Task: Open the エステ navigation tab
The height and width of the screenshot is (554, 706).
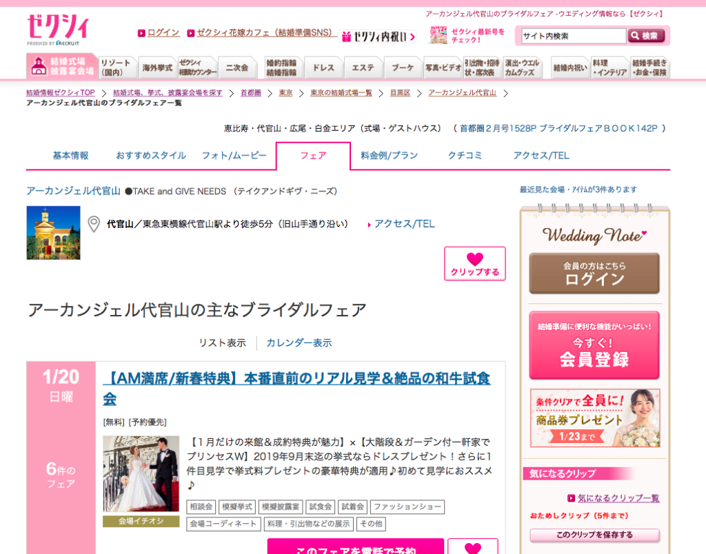Action: click(363, 68)
